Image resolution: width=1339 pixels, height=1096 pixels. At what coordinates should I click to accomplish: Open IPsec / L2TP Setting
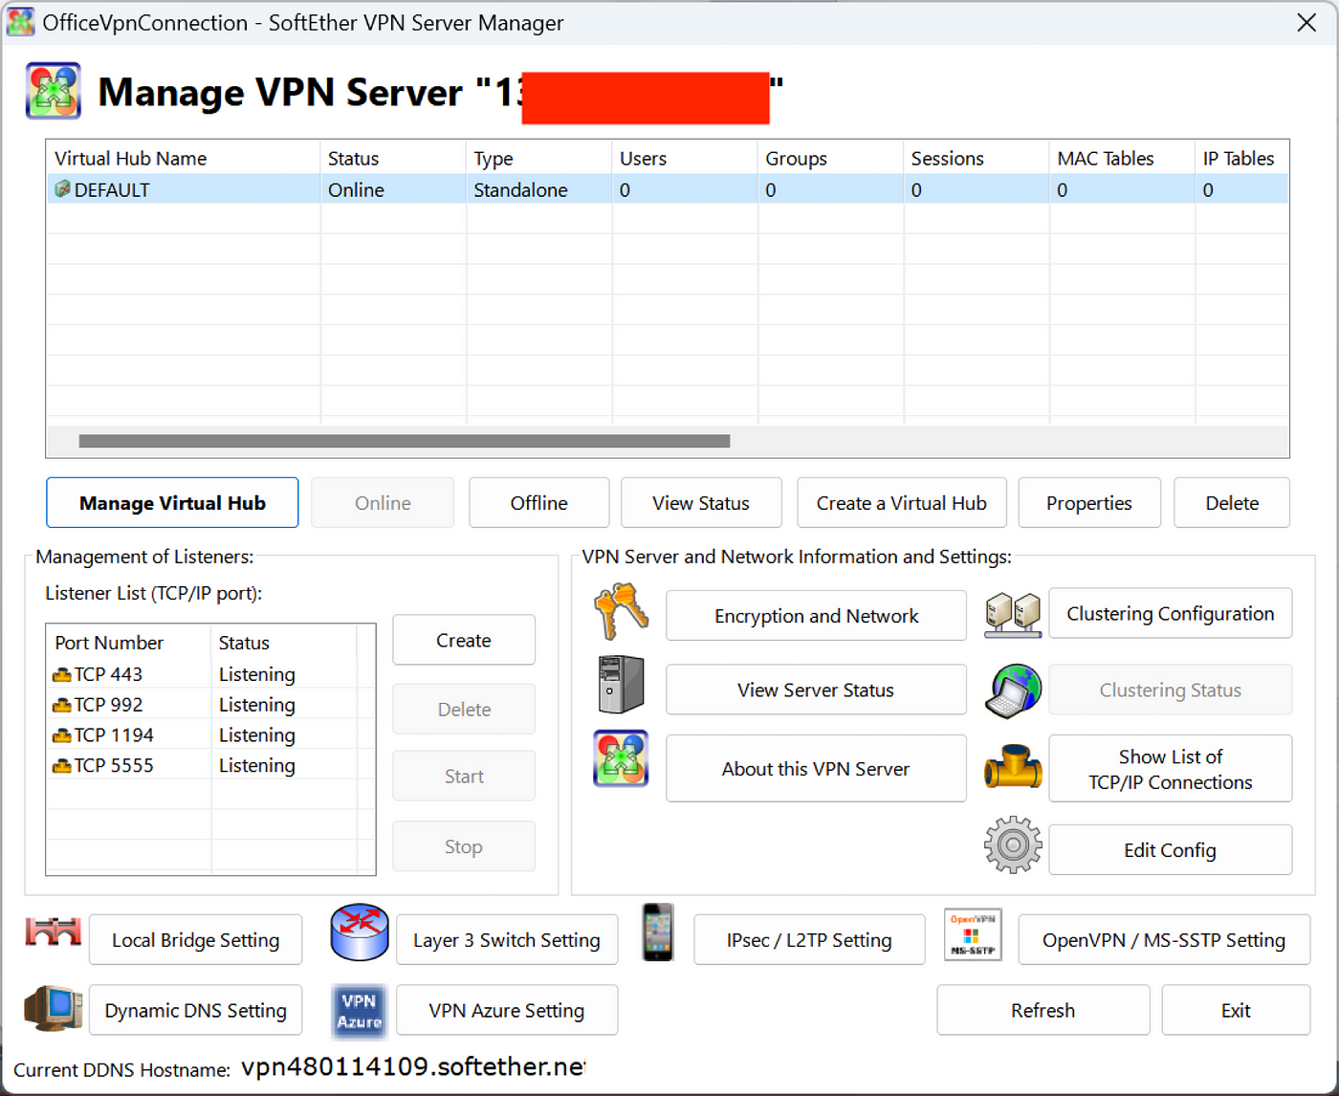[x=809, y=939]
